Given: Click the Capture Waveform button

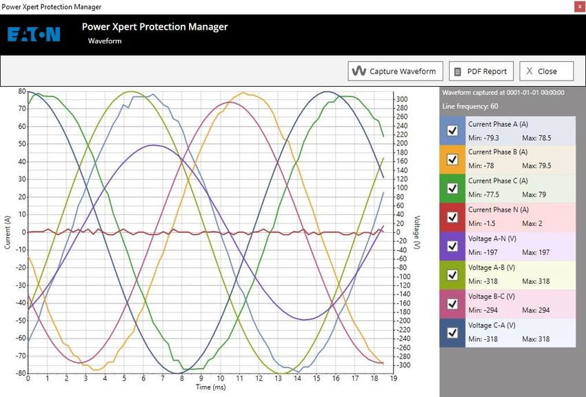Looking at the screenshot, I should tap(396, 71).
